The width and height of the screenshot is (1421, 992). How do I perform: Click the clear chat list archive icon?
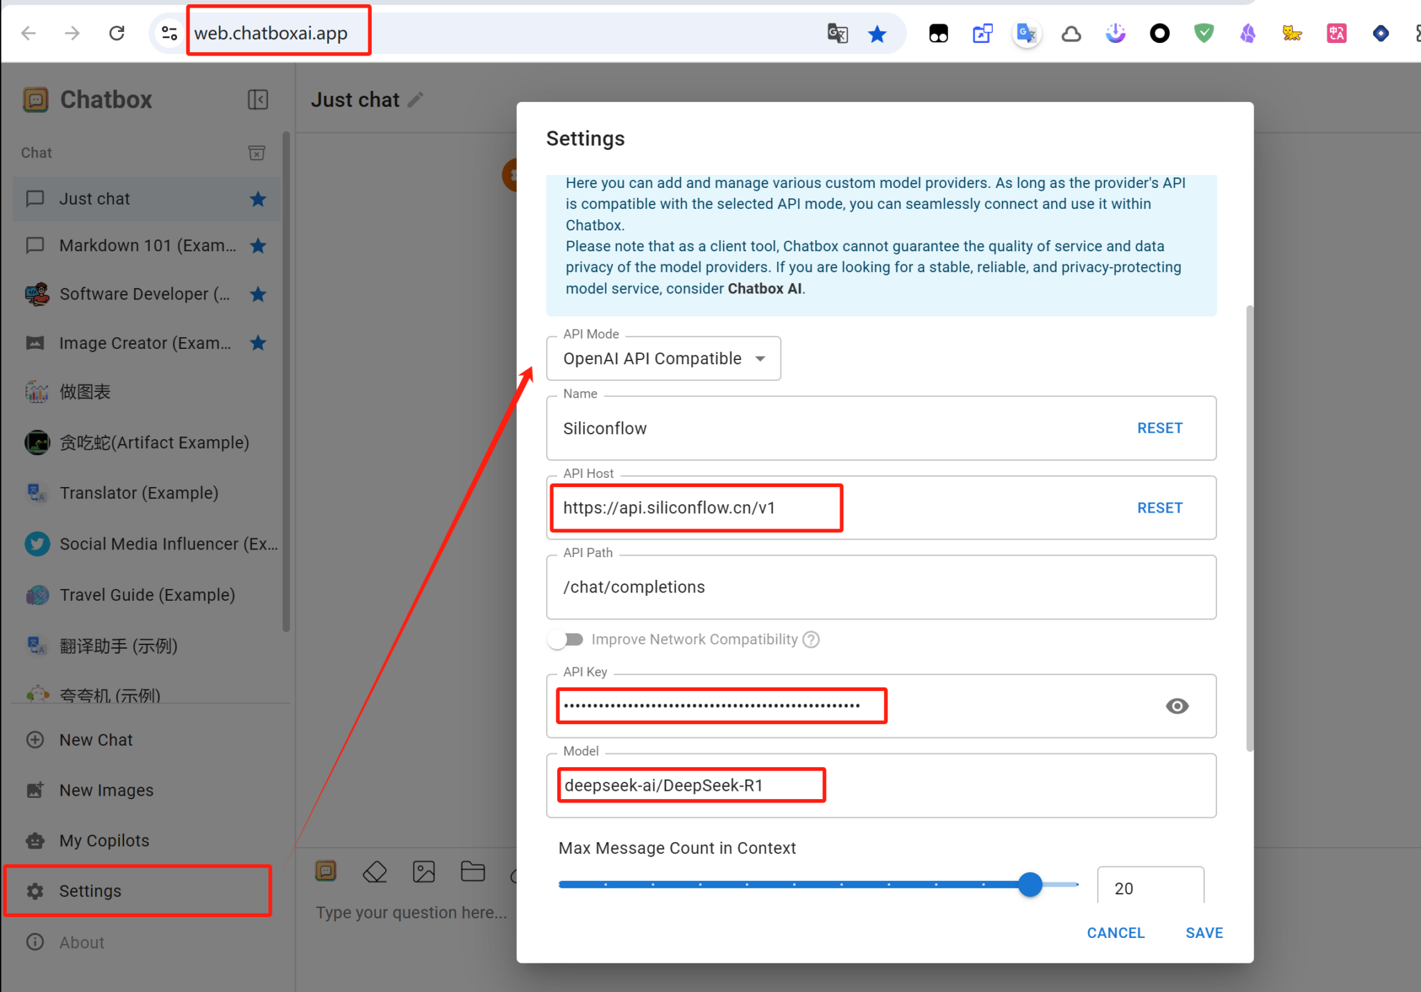point(257,153)
